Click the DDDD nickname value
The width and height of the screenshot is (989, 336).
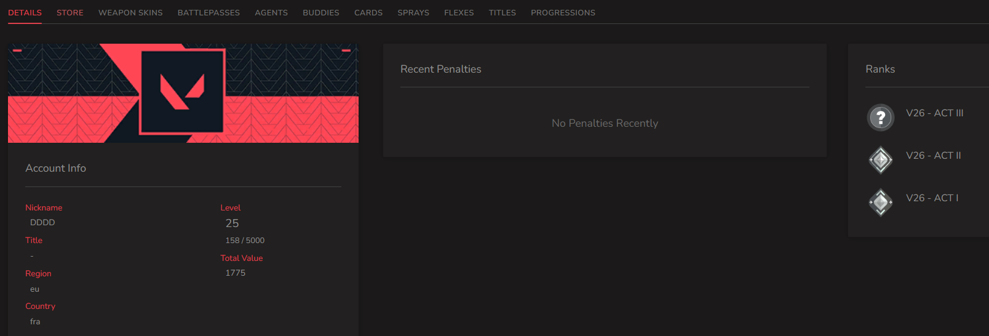tap(42, 223)
